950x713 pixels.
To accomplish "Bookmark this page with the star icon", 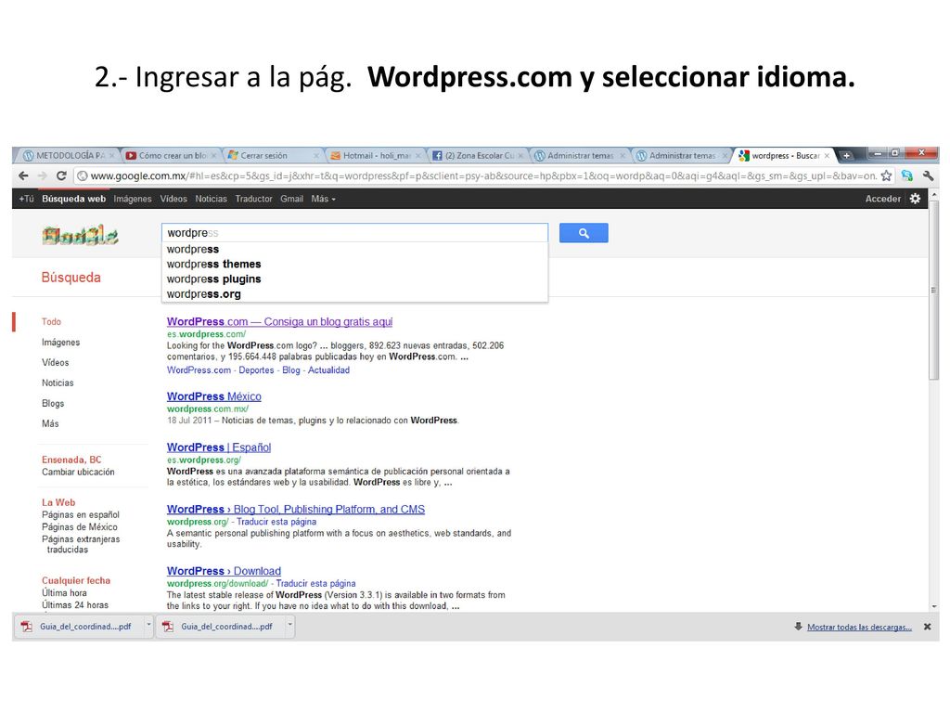I will point(886,175).
